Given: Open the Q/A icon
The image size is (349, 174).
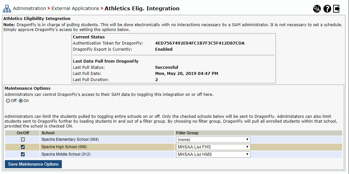Looking at the screenshot, I should click(x=317, y=9).
